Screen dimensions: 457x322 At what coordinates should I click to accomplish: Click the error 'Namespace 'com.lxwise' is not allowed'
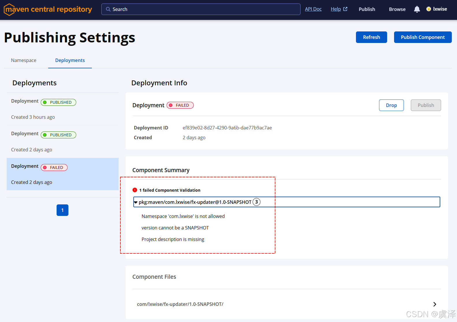point(183,216)
